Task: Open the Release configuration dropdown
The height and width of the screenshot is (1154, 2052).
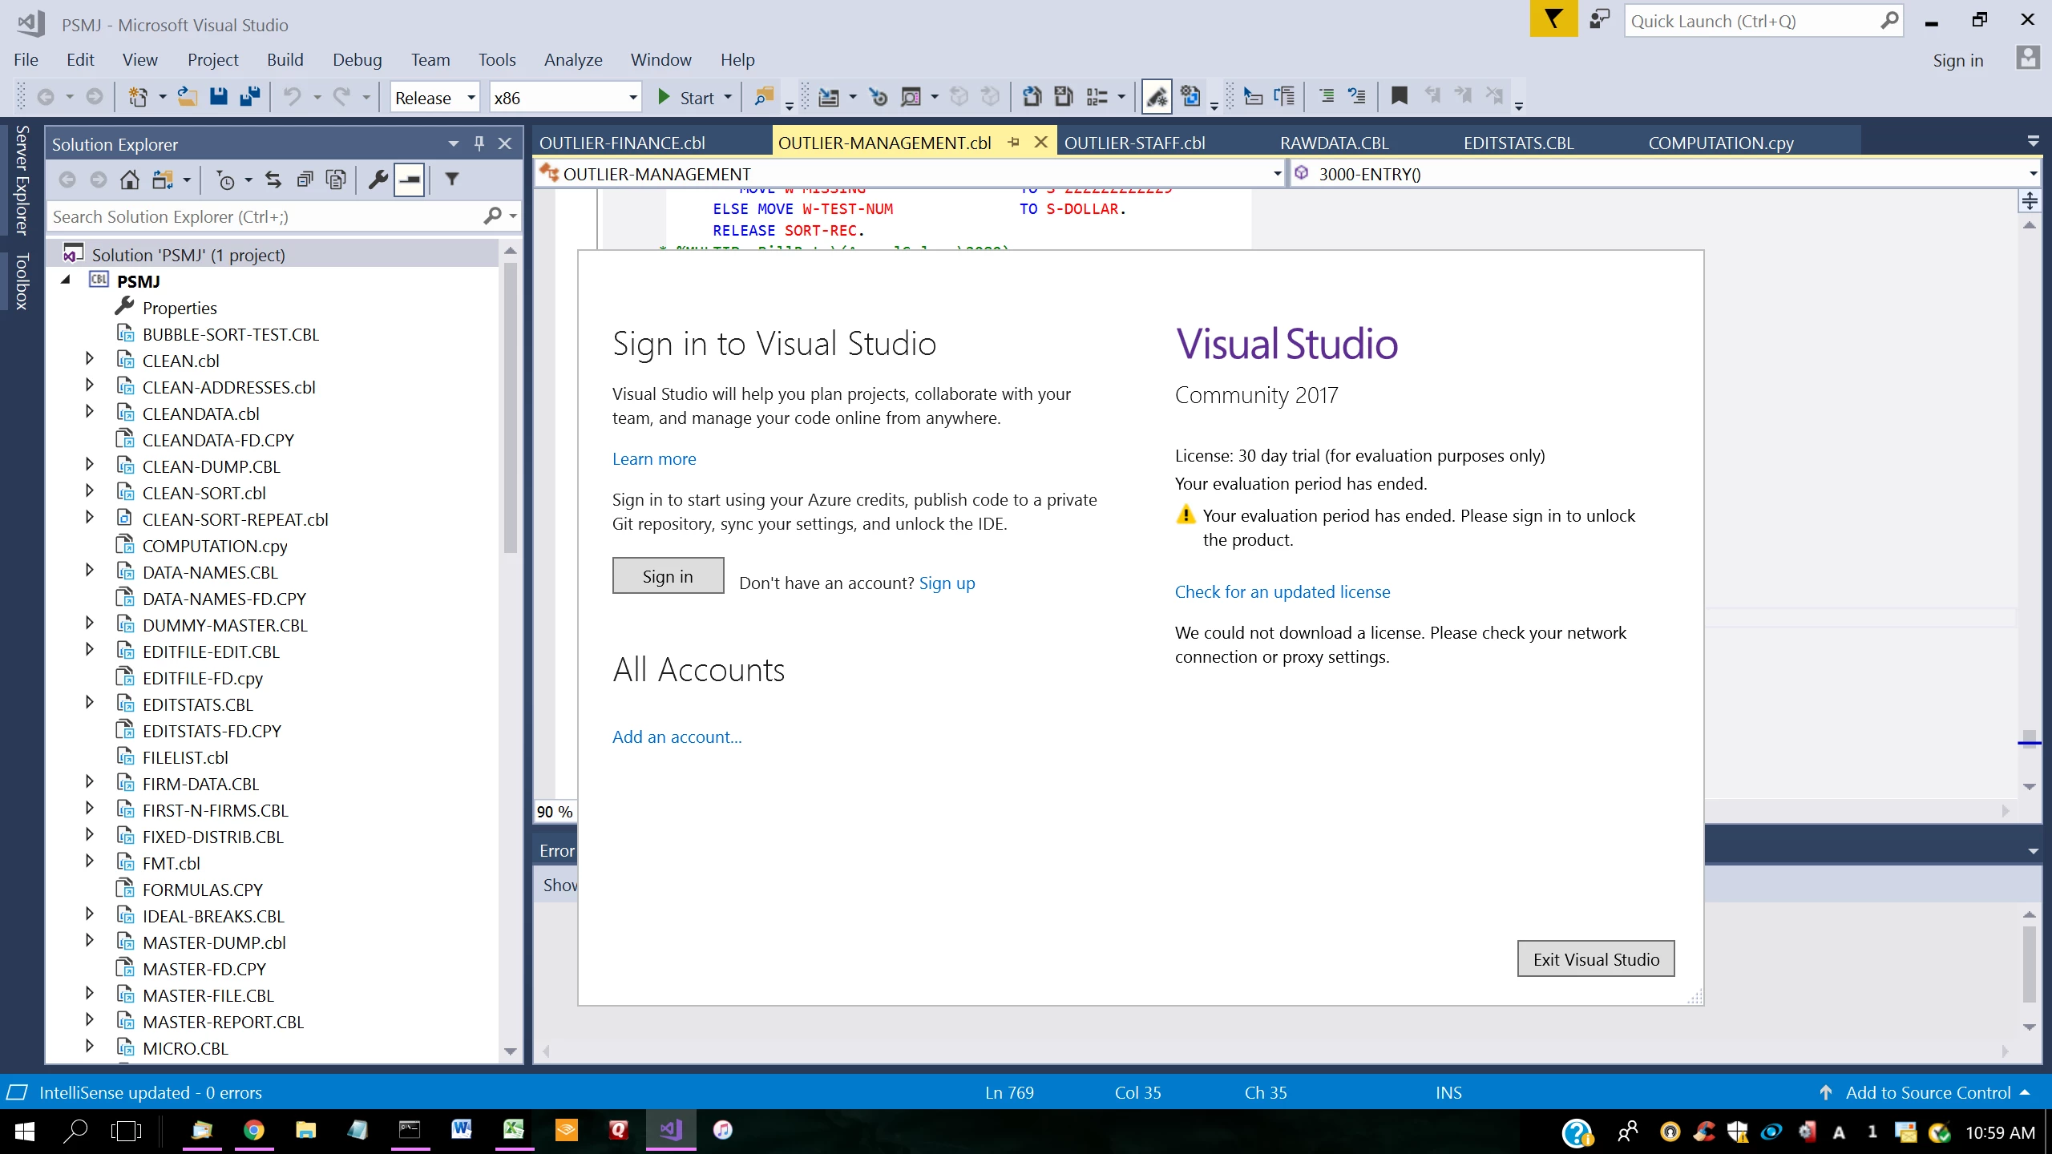Action: 471,98
